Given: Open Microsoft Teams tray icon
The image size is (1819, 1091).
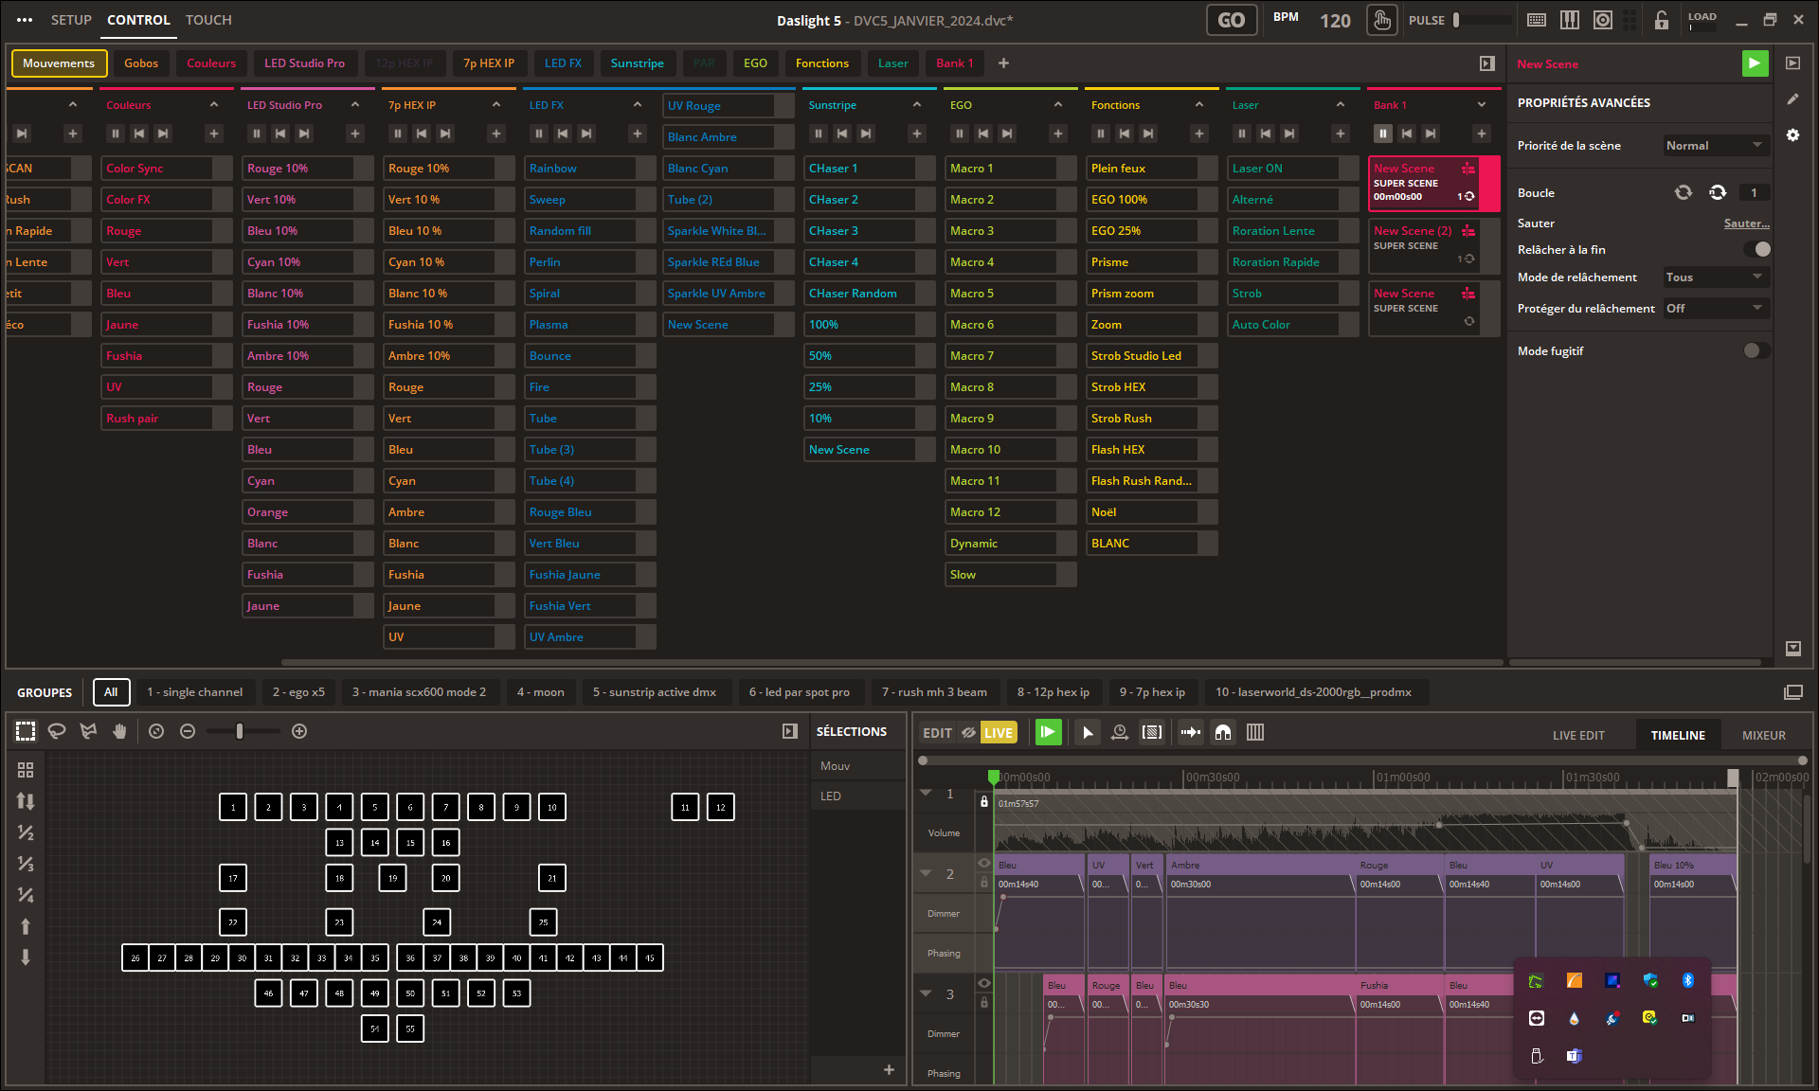Looking at the screenshot, I should tap(1574, 1056).
